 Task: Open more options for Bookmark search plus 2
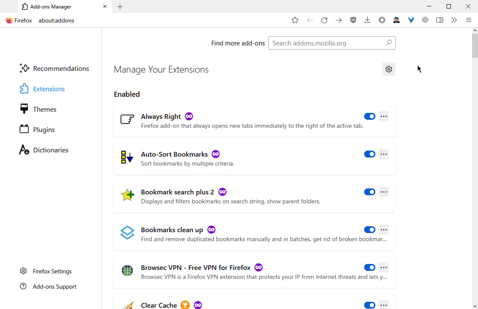[x=384, y=192]
